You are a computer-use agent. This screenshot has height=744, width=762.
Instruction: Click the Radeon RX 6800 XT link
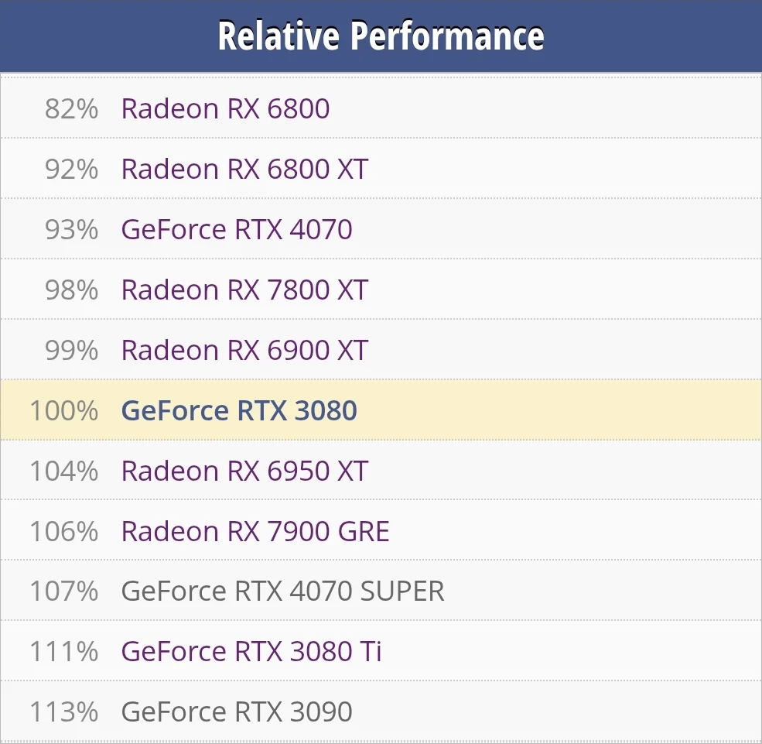tap(244, 170)
